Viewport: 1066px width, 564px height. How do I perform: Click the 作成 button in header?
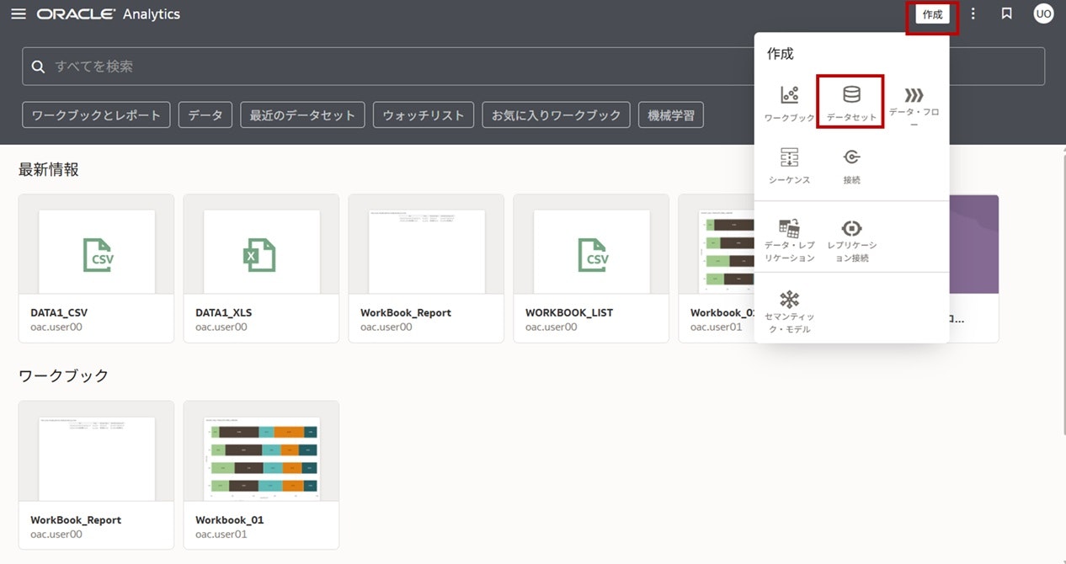932,14
